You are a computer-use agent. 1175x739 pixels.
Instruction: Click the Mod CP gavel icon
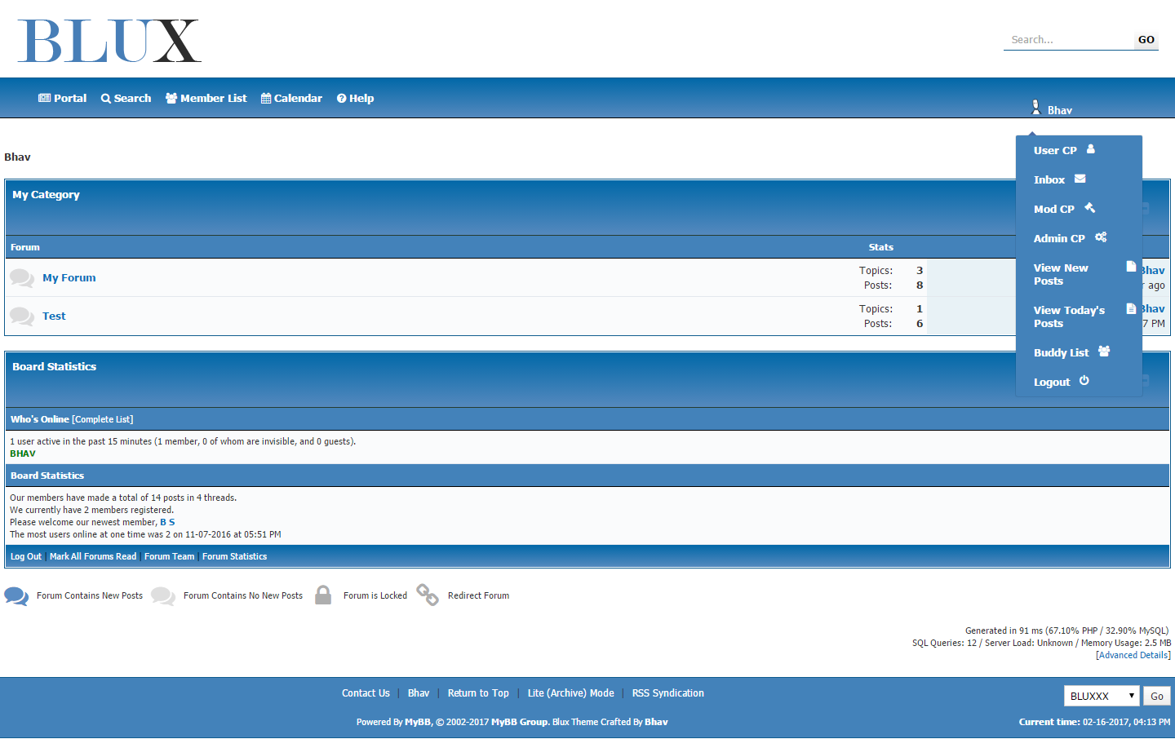(1090, 208)
